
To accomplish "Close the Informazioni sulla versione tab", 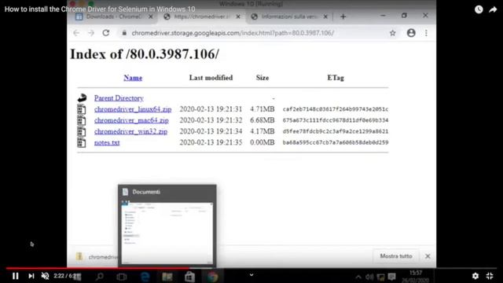I will pos(325,17).
